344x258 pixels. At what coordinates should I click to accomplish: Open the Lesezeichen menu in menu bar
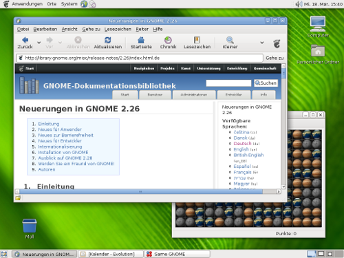point(118,29)
